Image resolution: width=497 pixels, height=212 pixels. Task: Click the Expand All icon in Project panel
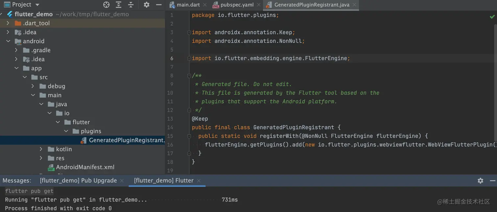click(x=119, y=5)
